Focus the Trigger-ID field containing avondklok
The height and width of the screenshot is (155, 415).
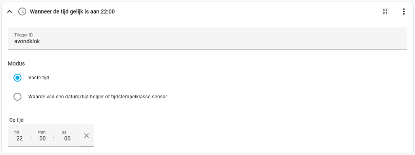[x=207, y=38]
